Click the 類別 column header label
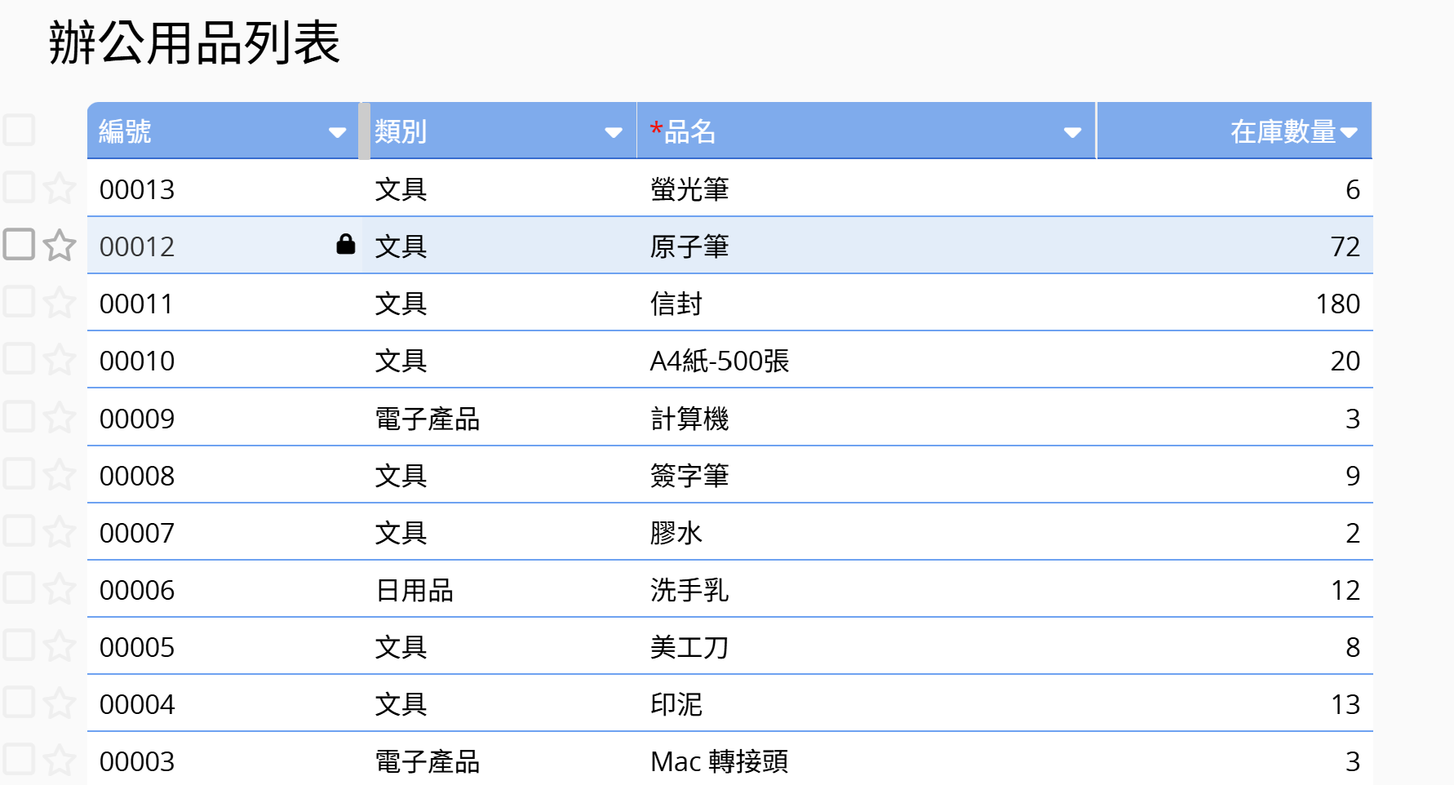 (x=401, y=131)
